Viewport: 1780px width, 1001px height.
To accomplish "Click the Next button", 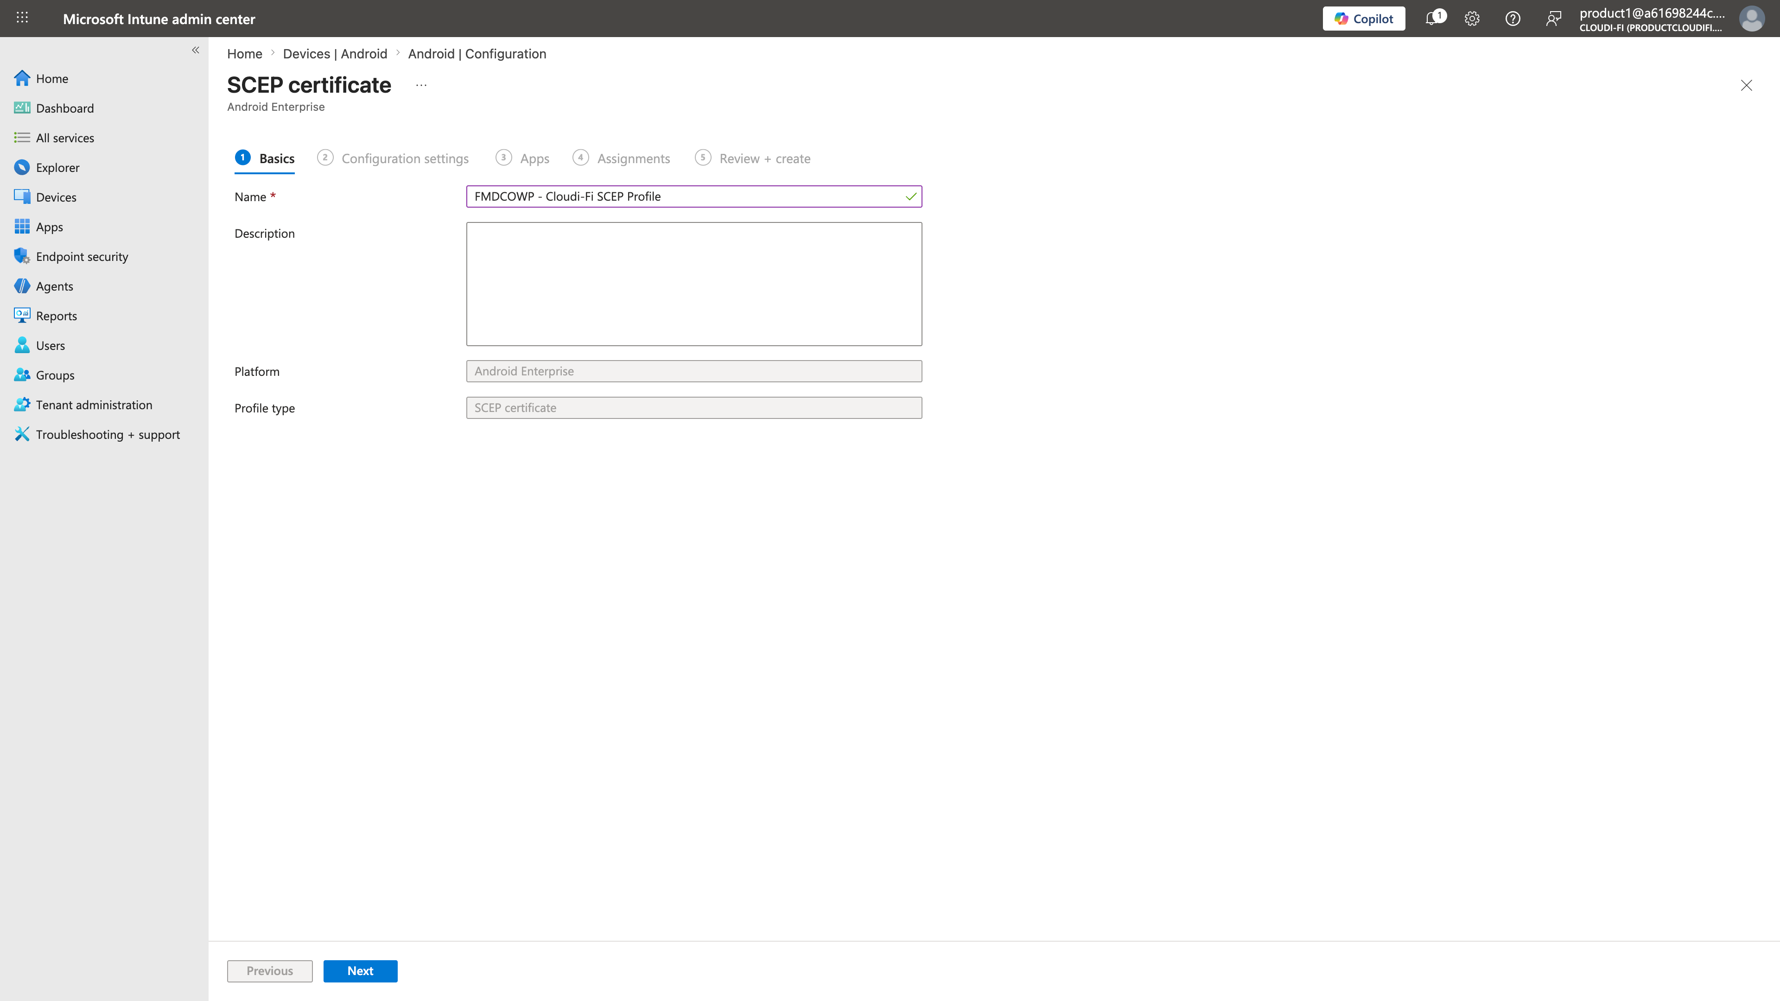I will tap(360, 970).
